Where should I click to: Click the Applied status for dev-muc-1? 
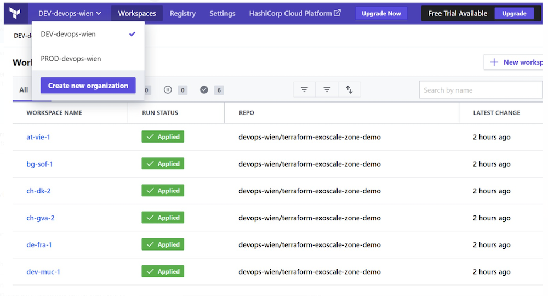163,271
